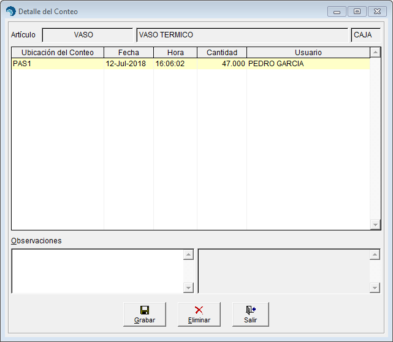This screenshot has height=342, width=393.
Task: Click inside the Observaciones text field
Action: (97, 270)
